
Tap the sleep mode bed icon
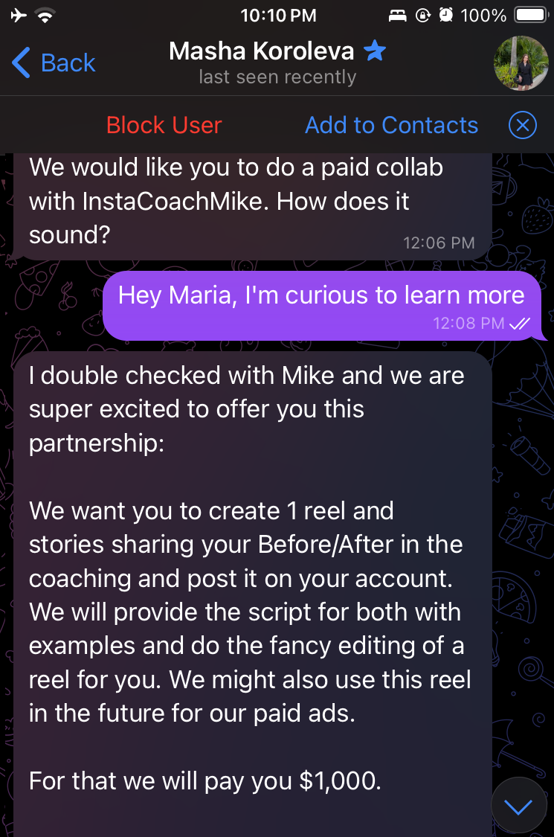coord(397,16)
